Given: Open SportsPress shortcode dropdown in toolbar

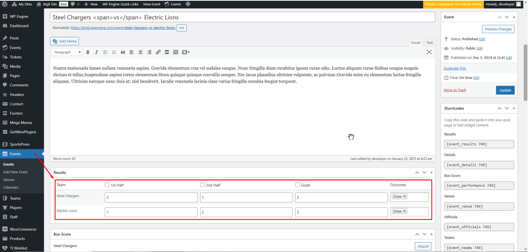Looking at the screenshot, I should tap(186, 52).
